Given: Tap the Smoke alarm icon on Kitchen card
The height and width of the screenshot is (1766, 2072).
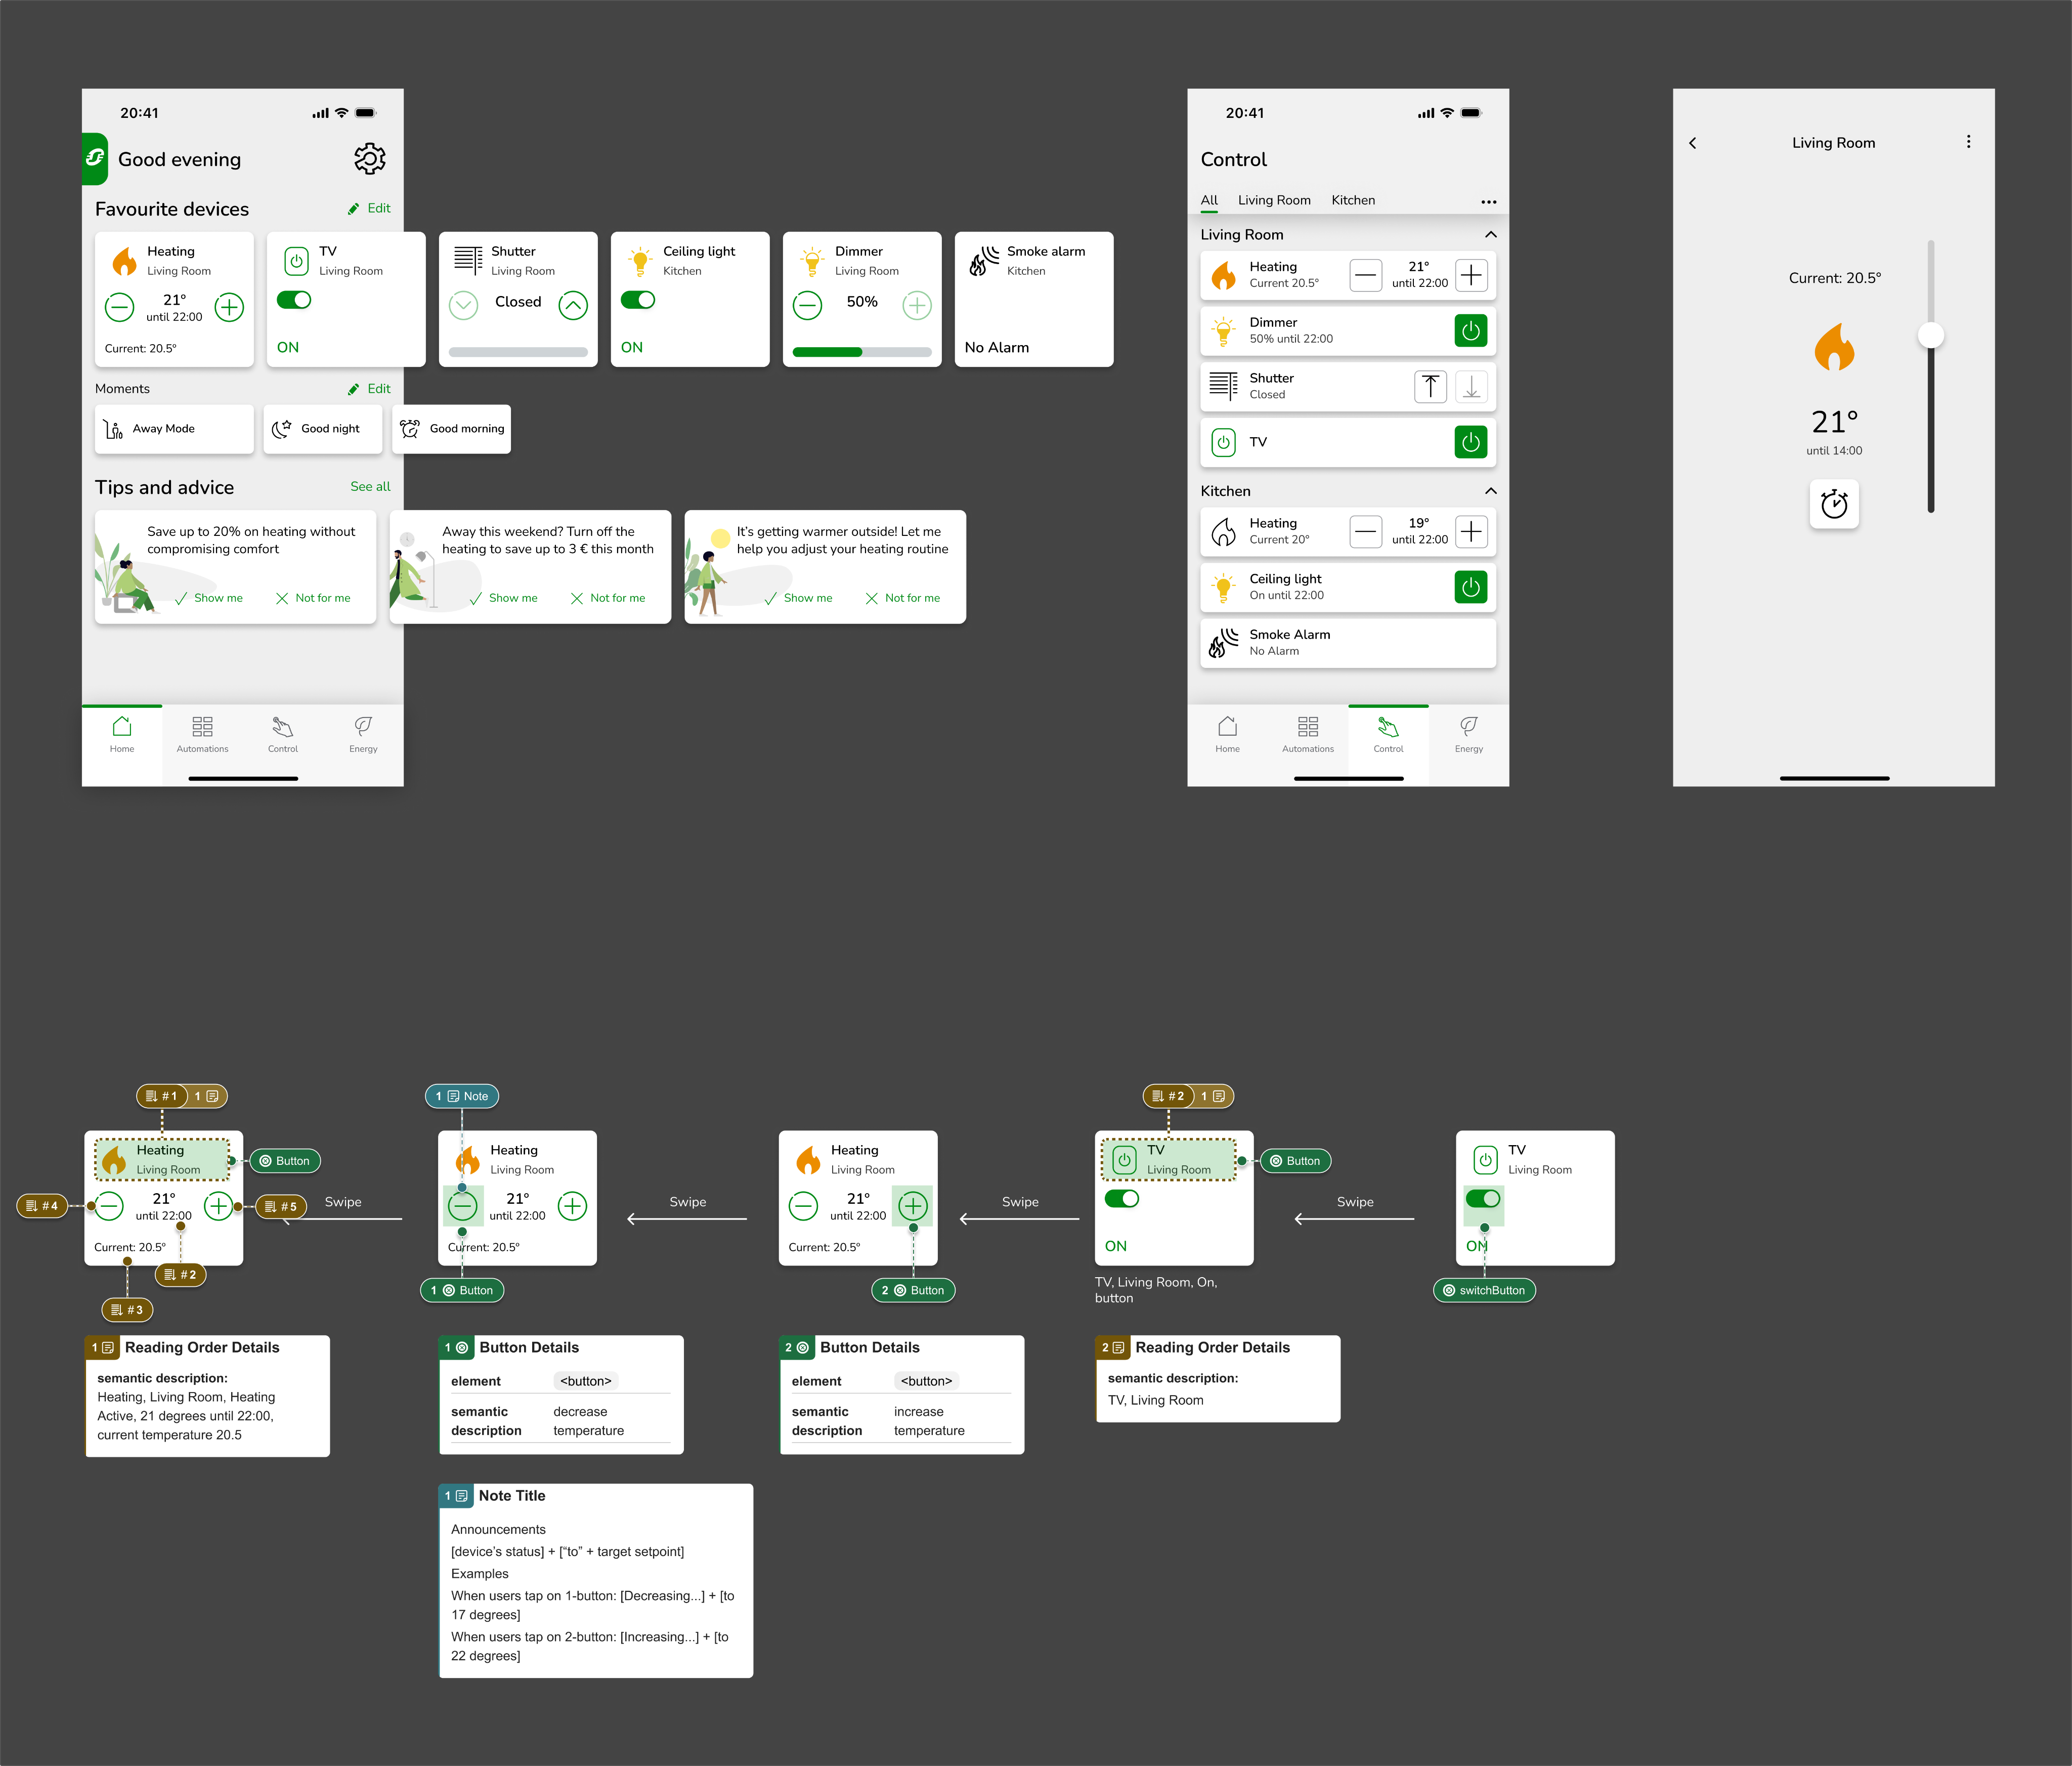Looking at the screenshot, I should coord(984,260).
